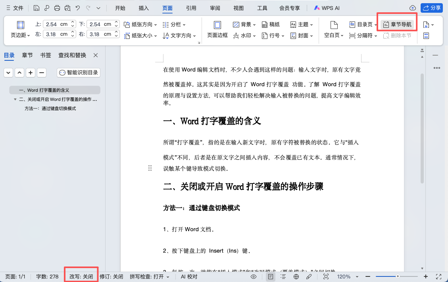The height and width of the screenshot is (282, 448).
Task: Click the blue 分享 button
Action: click(x=431, y=8)
